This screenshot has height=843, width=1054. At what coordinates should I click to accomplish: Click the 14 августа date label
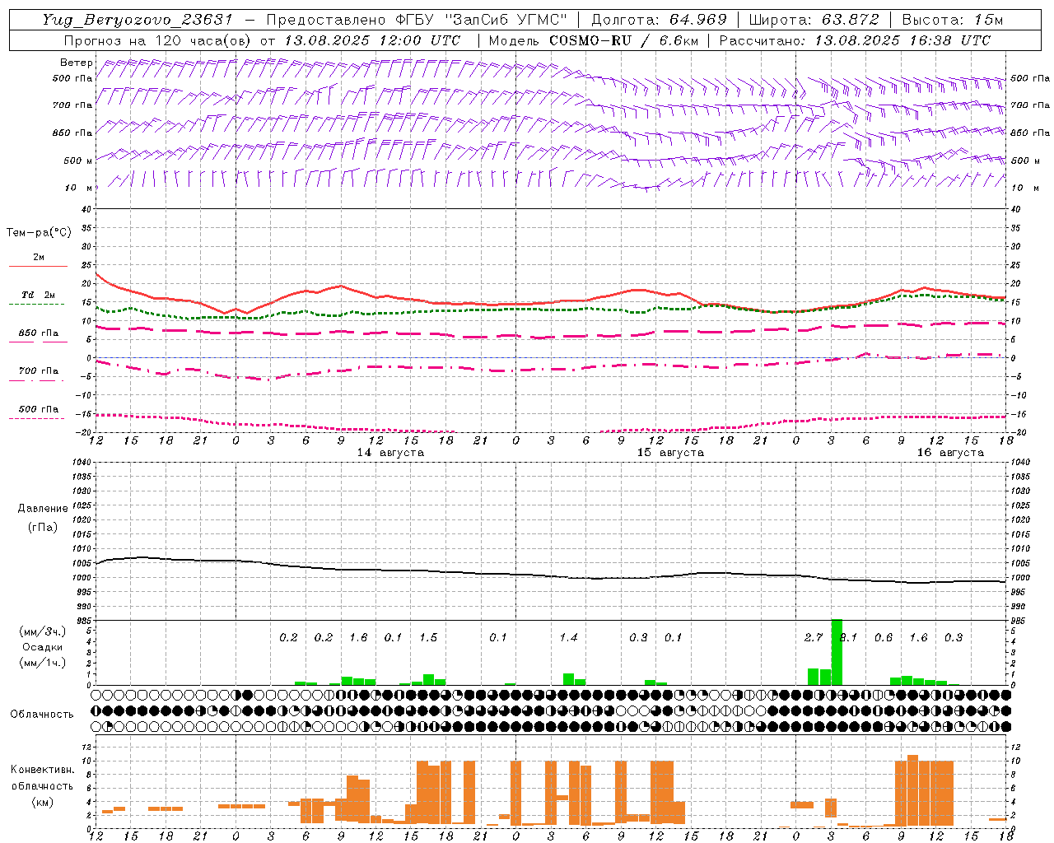390,453
